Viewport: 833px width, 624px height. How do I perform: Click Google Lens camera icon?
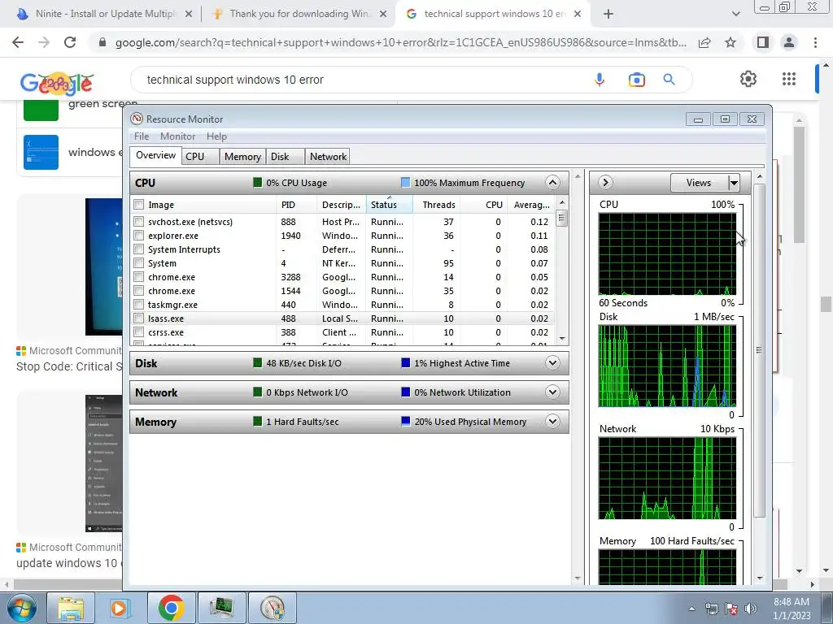[636, 80]
